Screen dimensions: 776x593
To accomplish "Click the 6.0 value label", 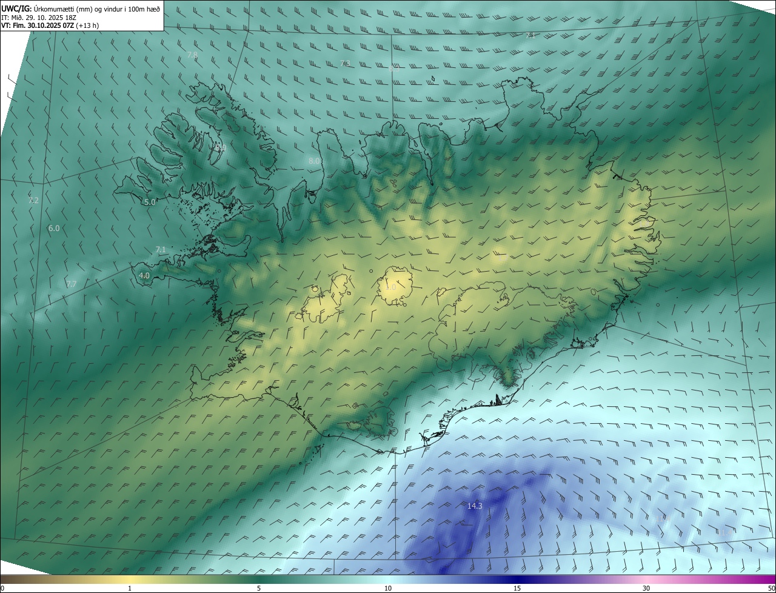I will (x=54, y=229).
